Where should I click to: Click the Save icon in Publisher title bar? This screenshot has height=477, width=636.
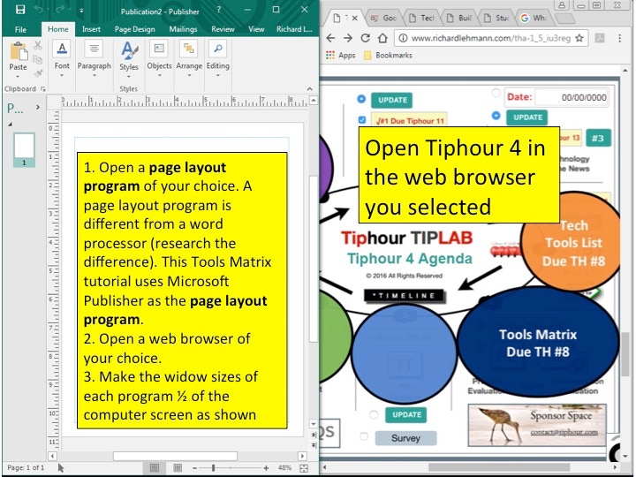point(19,10)
